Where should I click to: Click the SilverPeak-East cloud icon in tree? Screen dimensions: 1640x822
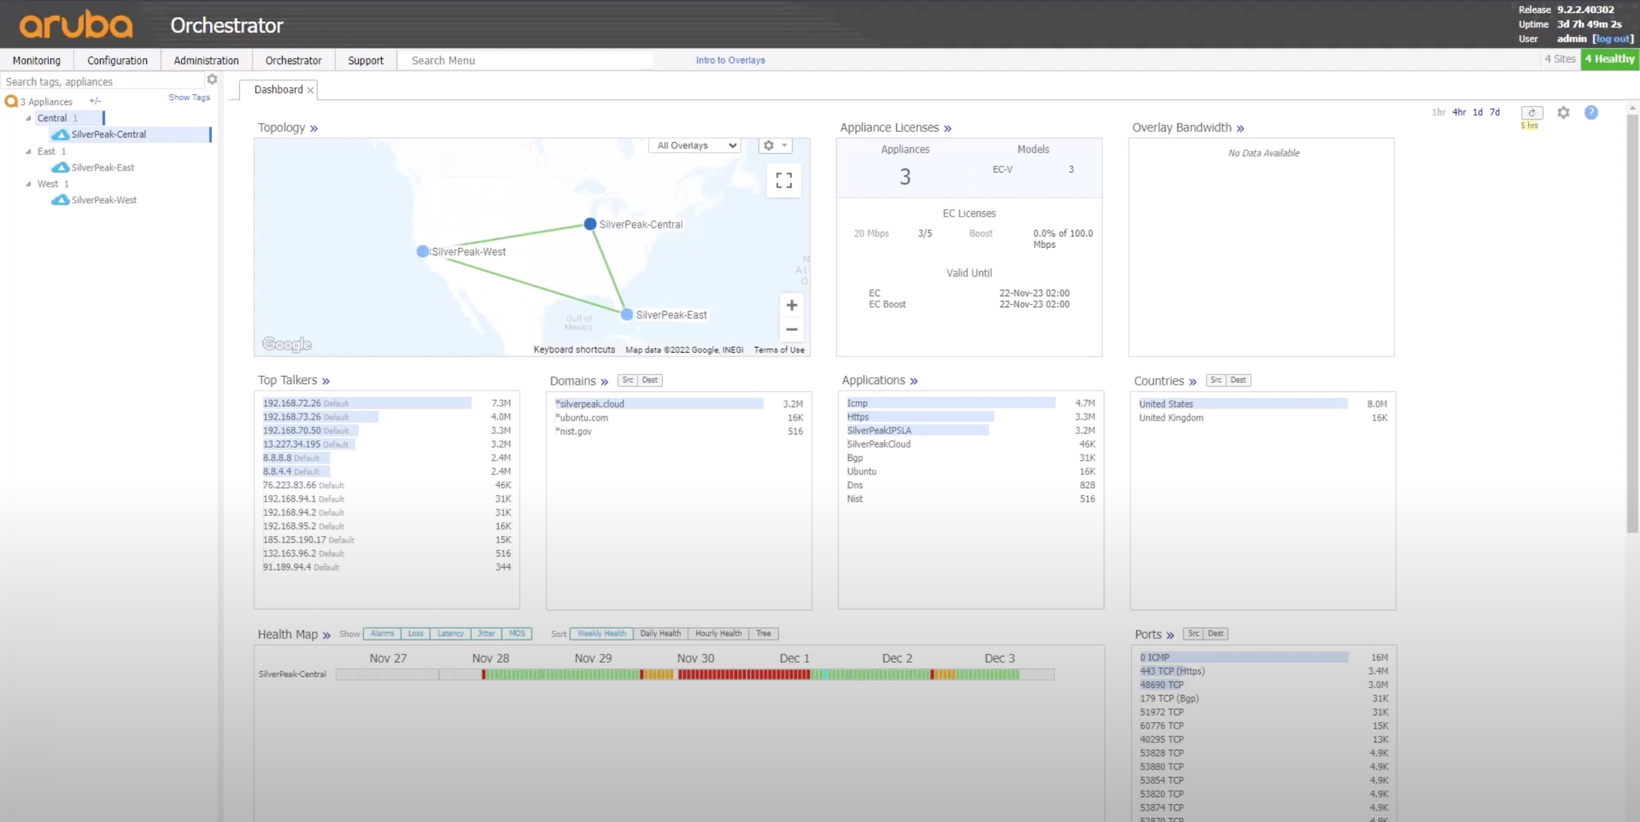tap(60, 168)
